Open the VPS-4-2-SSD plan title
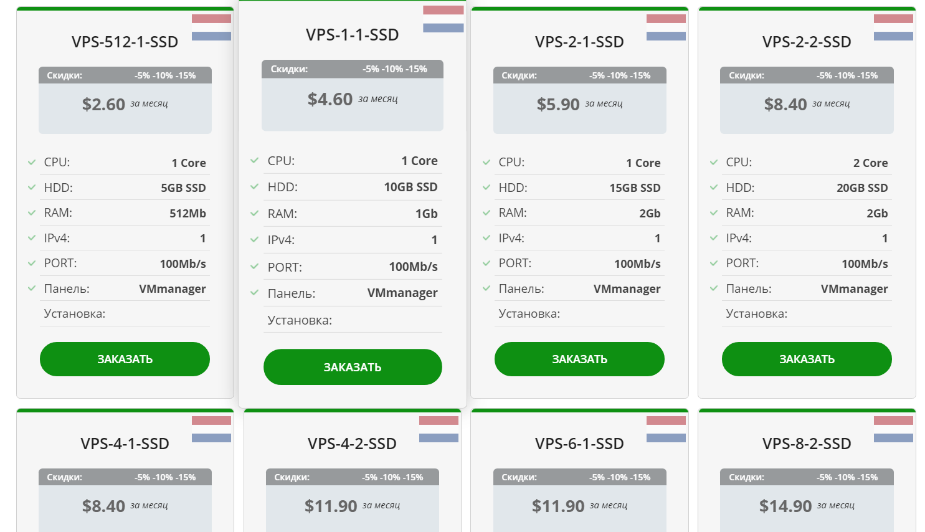 352,444
